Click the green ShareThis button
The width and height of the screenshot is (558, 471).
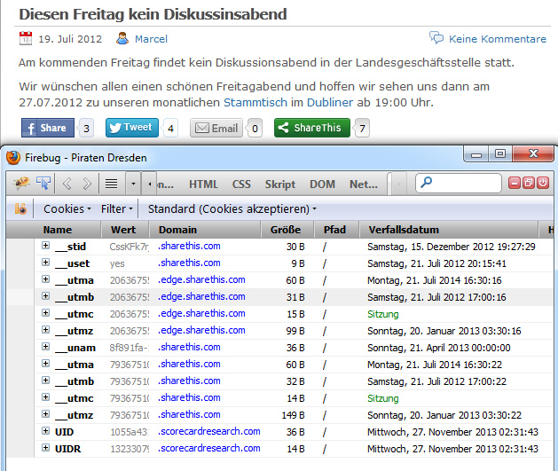[312, 128]
